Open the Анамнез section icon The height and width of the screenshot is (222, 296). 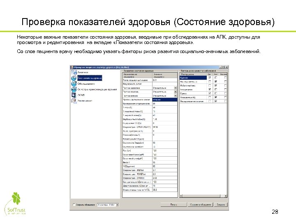(74, 72)
